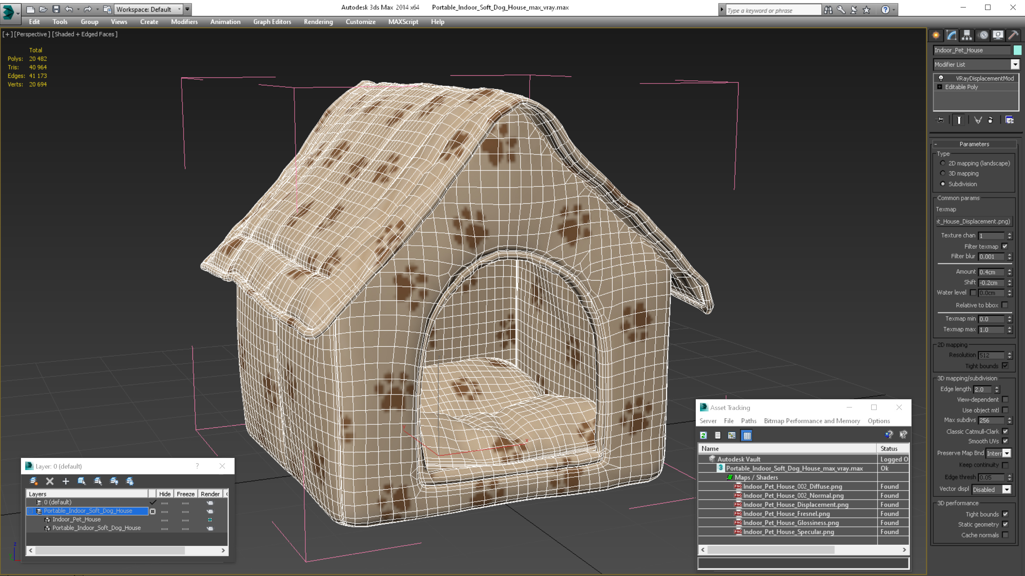Viewport: 1025px width, 576px height.
Task: Toggle Show End Result icon
Action: coord(959,120)
